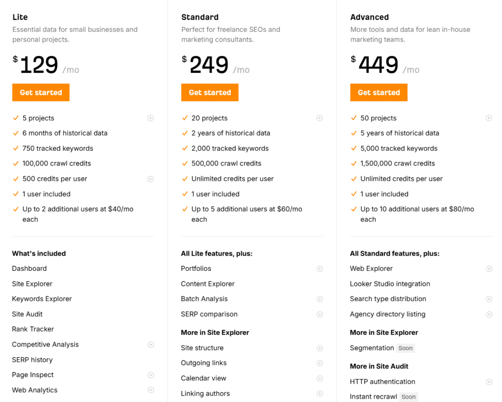Click play icon next to Lite 5 projects
The height and width of the screenshot is (402, 502).
[151, 118]
